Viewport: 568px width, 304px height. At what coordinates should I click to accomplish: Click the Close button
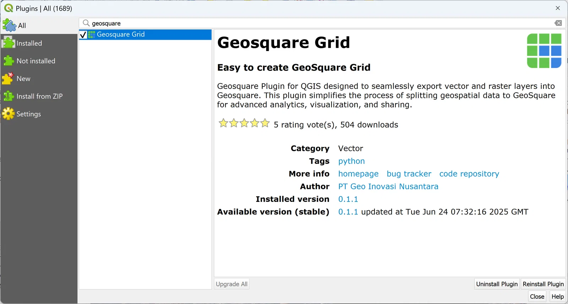pyautogui.click(x=537, y=297)
